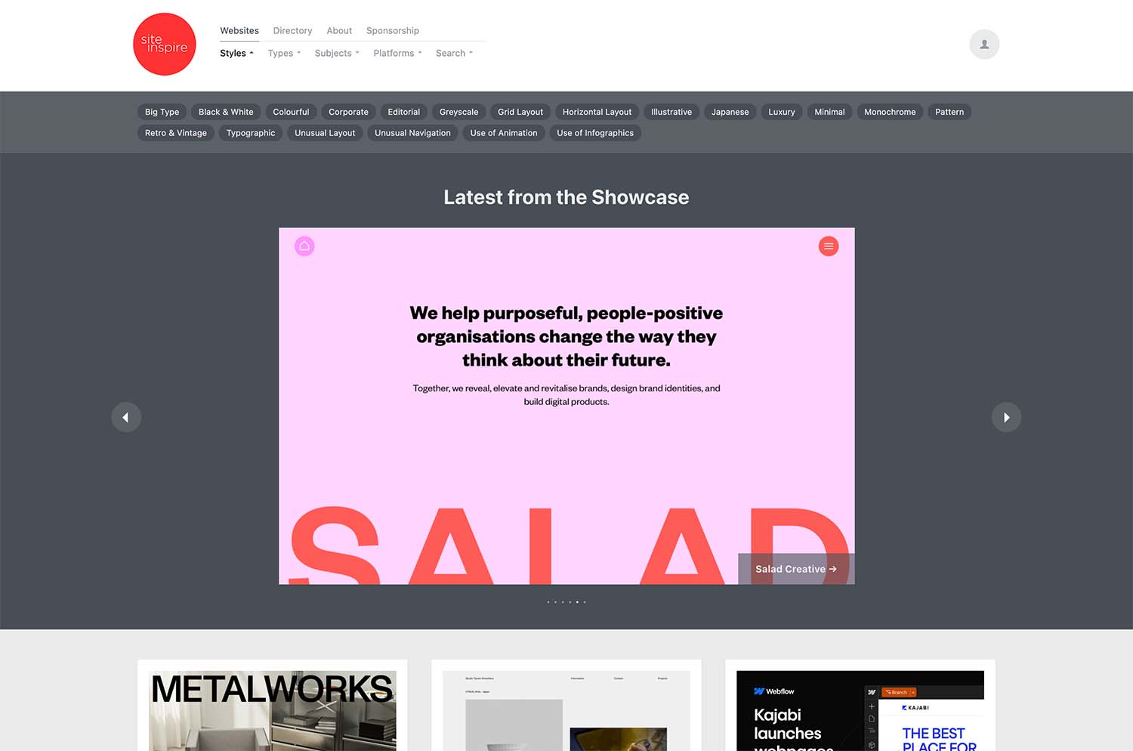Open the user account avatar icon

click(984, 45)
